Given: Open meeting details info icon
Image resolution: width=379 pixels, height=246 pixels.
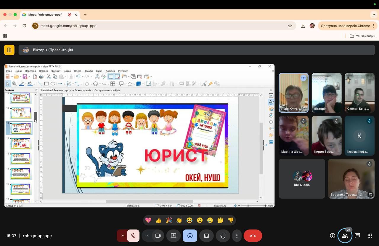Looking at the screenshot, I should tap(333, 236).
